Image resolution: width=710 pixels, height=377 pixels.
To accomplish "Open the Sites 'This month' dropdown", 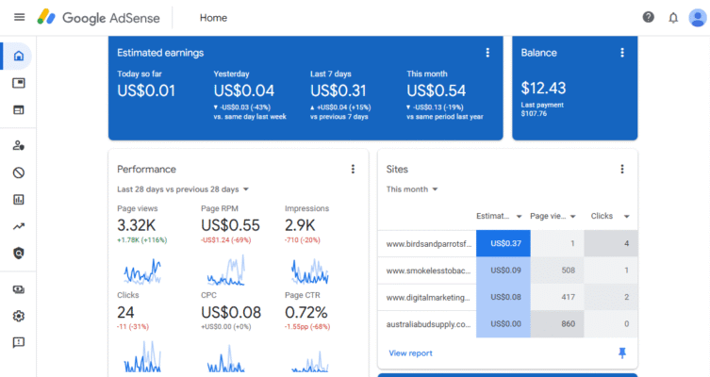I will [x=412, y=189].
